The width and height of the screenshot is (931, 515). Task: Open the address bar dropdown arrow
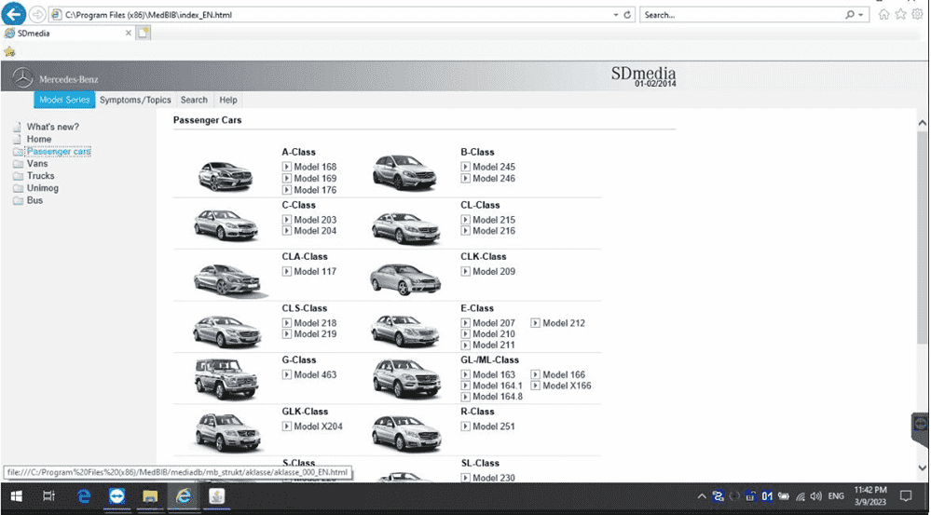pyautogui.click(x=616, y=15)
